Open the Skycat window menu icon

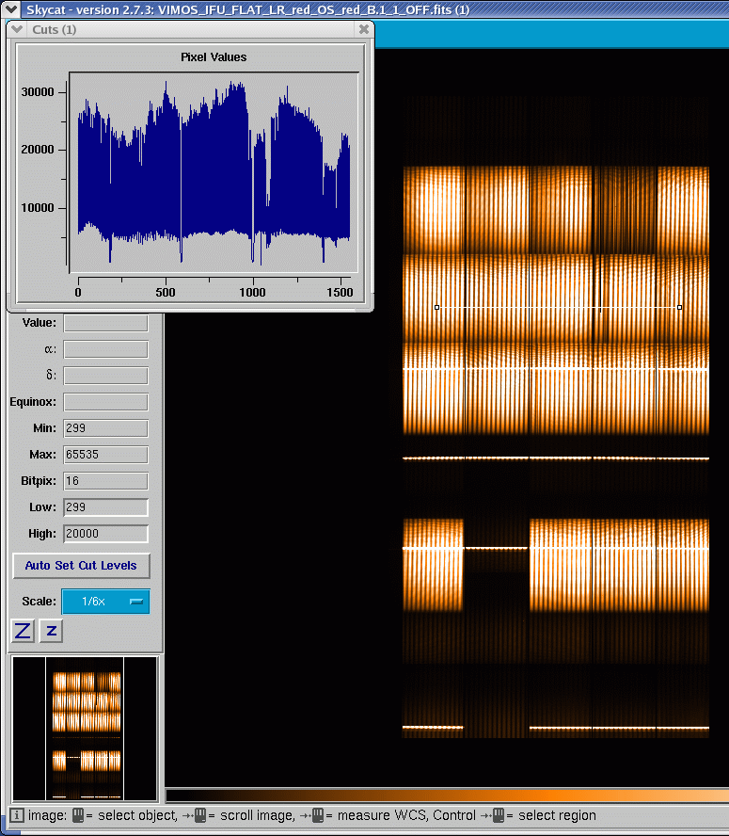(x=11, y=8)
